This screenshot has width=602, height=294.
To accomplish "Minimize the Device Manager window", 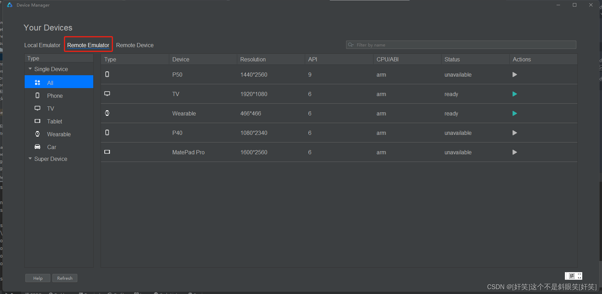I will click(x=558, y=5).
